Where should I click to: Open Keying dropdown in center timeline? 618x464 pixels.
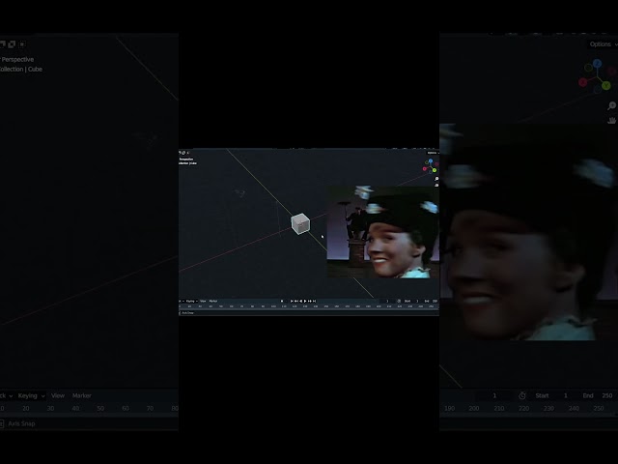point(191,301)
